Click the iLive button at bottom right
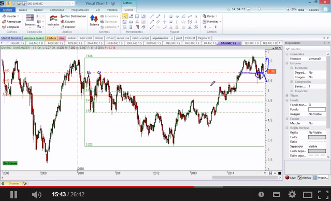Screen dimensions: 331x201 [291, 178]
